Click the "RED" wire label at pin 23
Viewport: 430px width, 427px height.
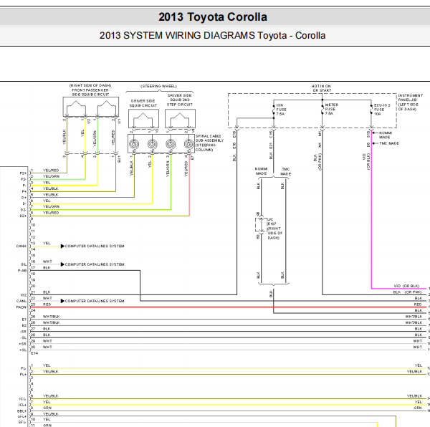[47, 304]
